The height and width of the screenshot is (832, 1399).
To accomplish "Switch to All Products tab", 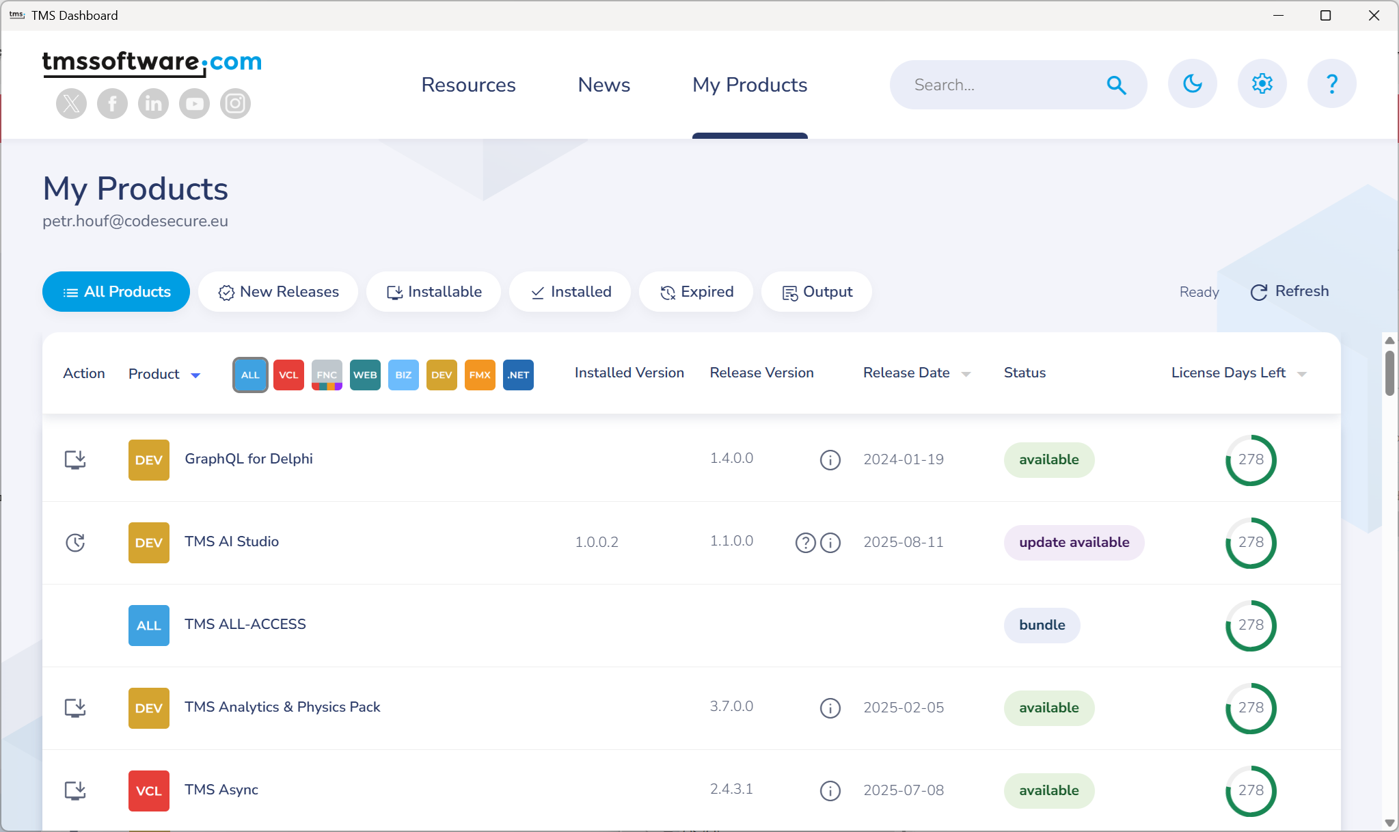I will 116,292.
